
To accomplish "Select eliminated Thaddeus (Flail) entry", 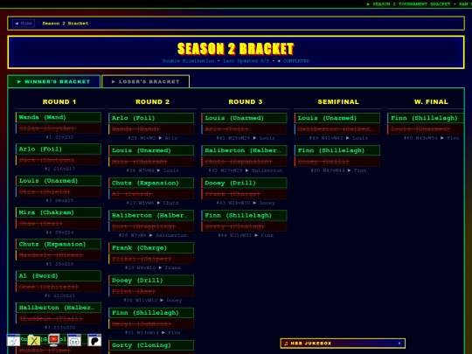I will 59,318.
